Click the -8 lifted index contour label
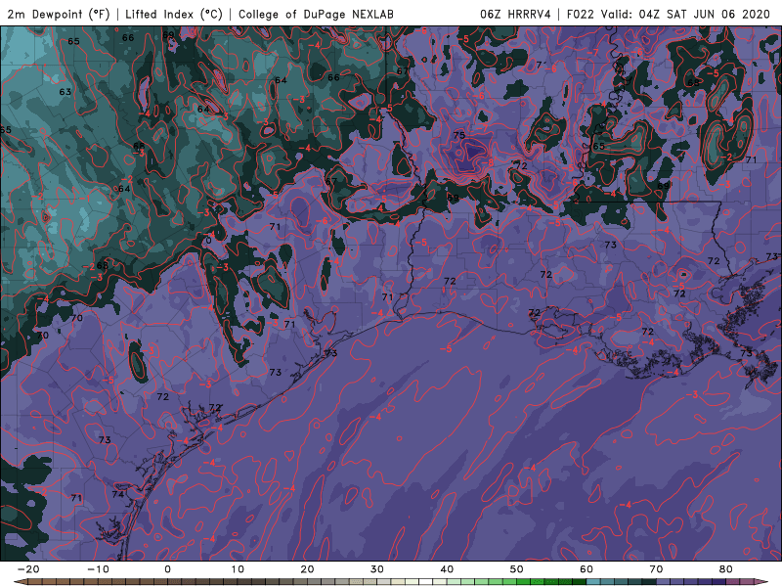 (488, 162)
